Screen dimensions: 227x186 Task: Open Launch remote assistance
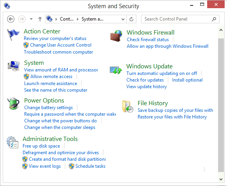tap(51, 83)
